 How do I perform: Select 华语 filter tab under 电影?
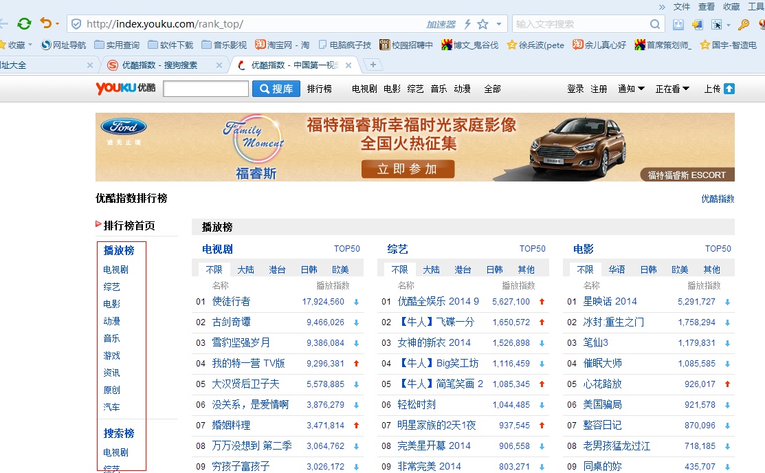(x=617, y=269)
